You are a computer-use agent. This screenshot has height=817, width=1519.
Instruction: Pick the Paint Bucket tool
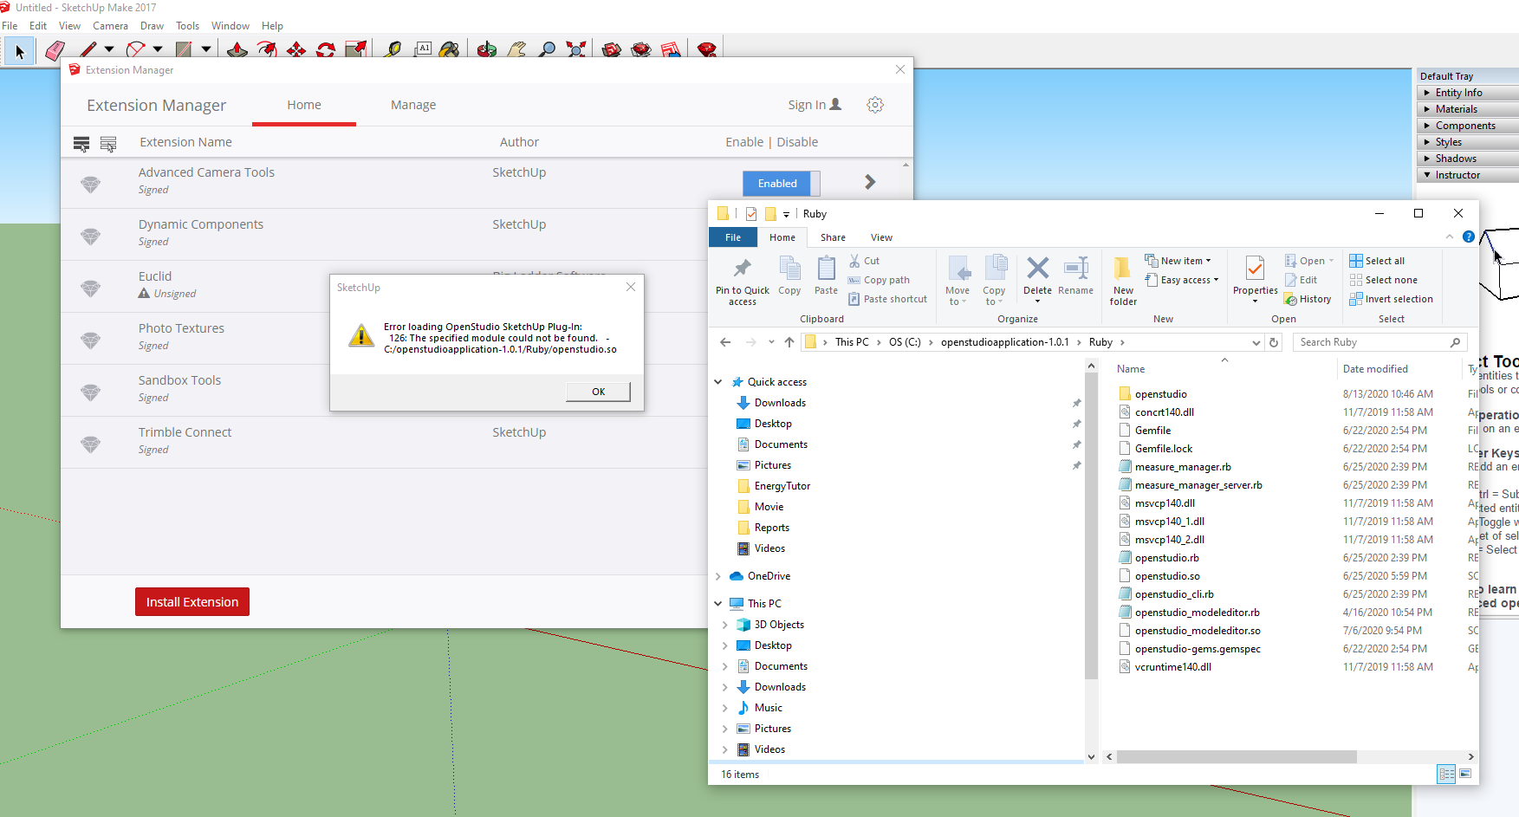449,50
